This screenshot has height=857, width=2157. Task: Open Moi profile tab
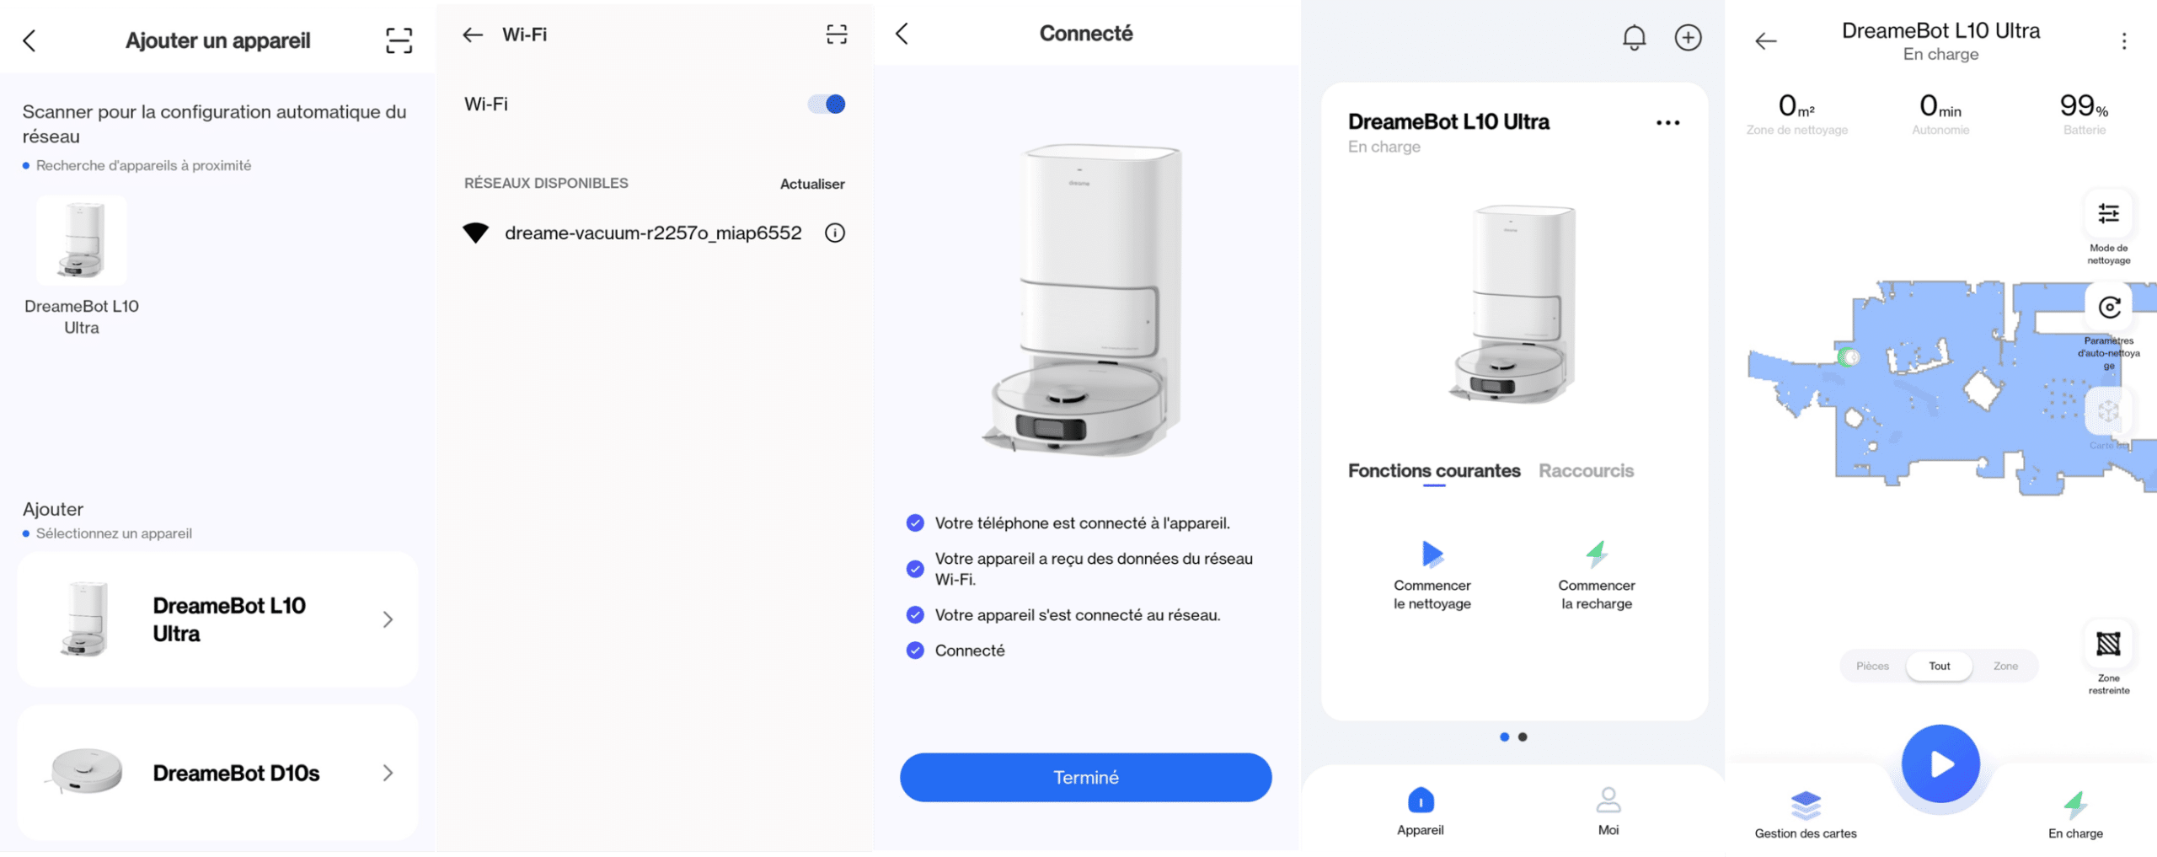tap(1608, 811)
